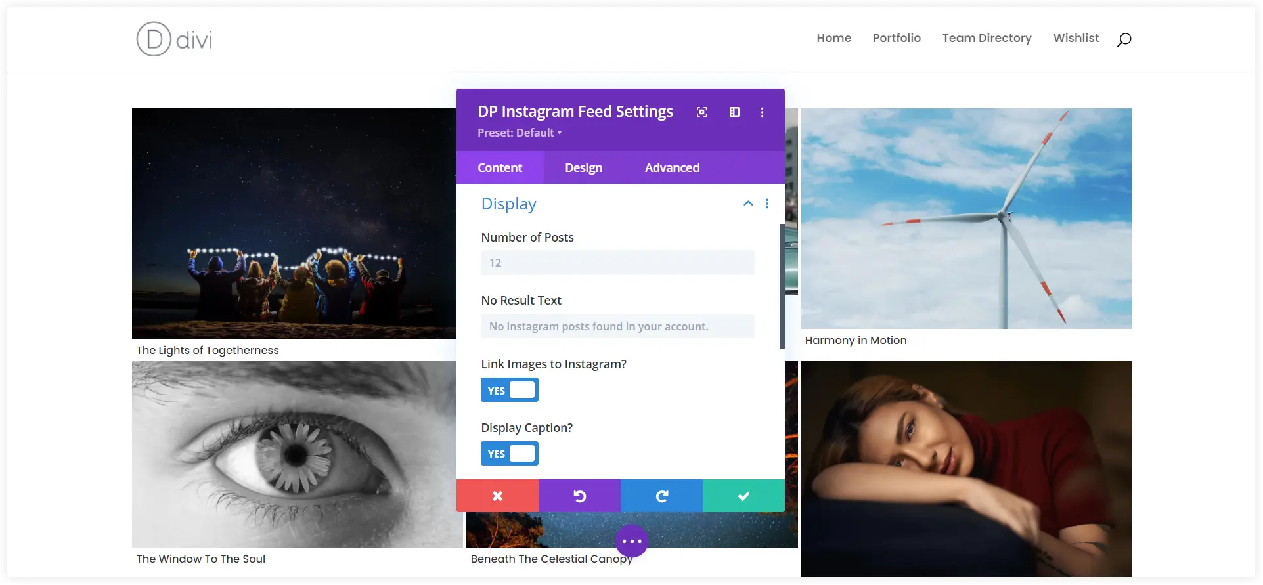
Task: Open purple builder options circle button
Action: pyautogui.click(x=631, y=541)
